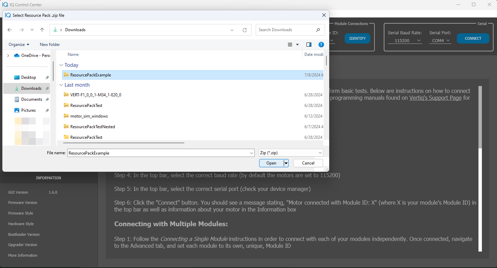Click More Information row
This screenshot has width=497, height=268.
(x=23, y=255)
